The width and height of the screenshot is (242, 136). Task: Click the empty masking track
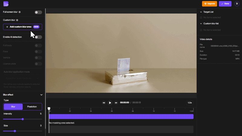[x=121, y=129]
